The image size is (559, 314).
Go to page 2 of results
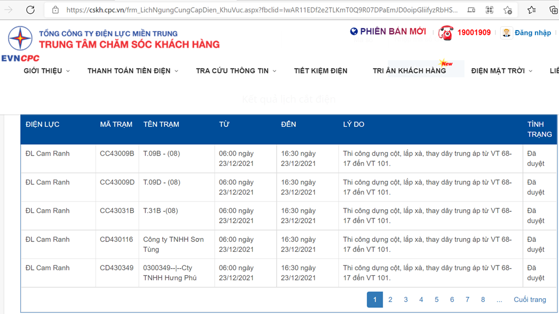pyautogui.click(x=390, y=300)
